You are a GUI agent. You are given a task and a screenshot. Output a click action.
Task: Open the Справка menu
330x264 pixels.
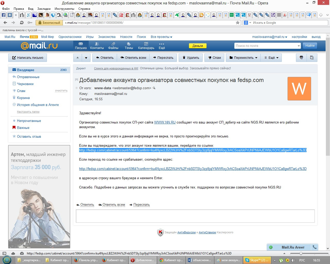coord(84,9)
